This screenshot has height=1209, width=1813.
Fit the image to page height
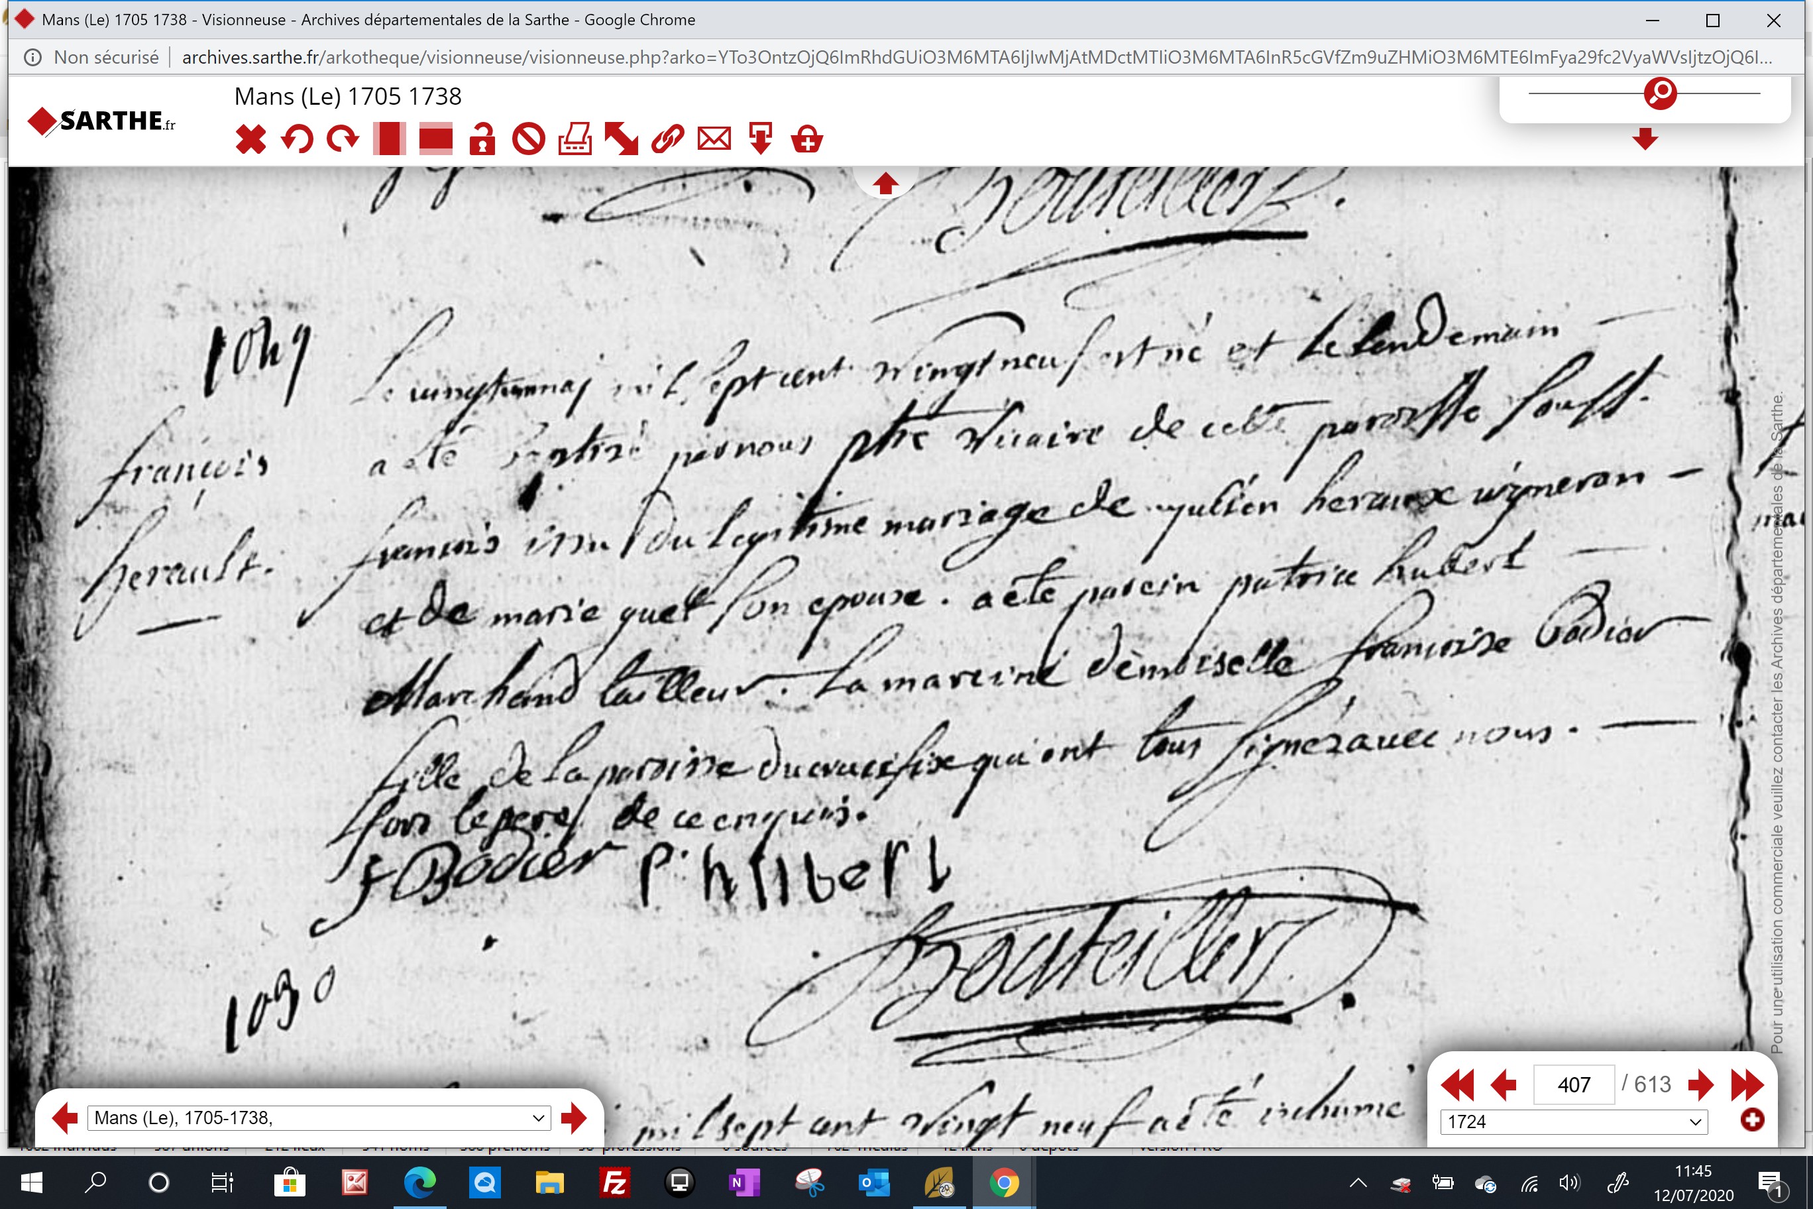389,140
